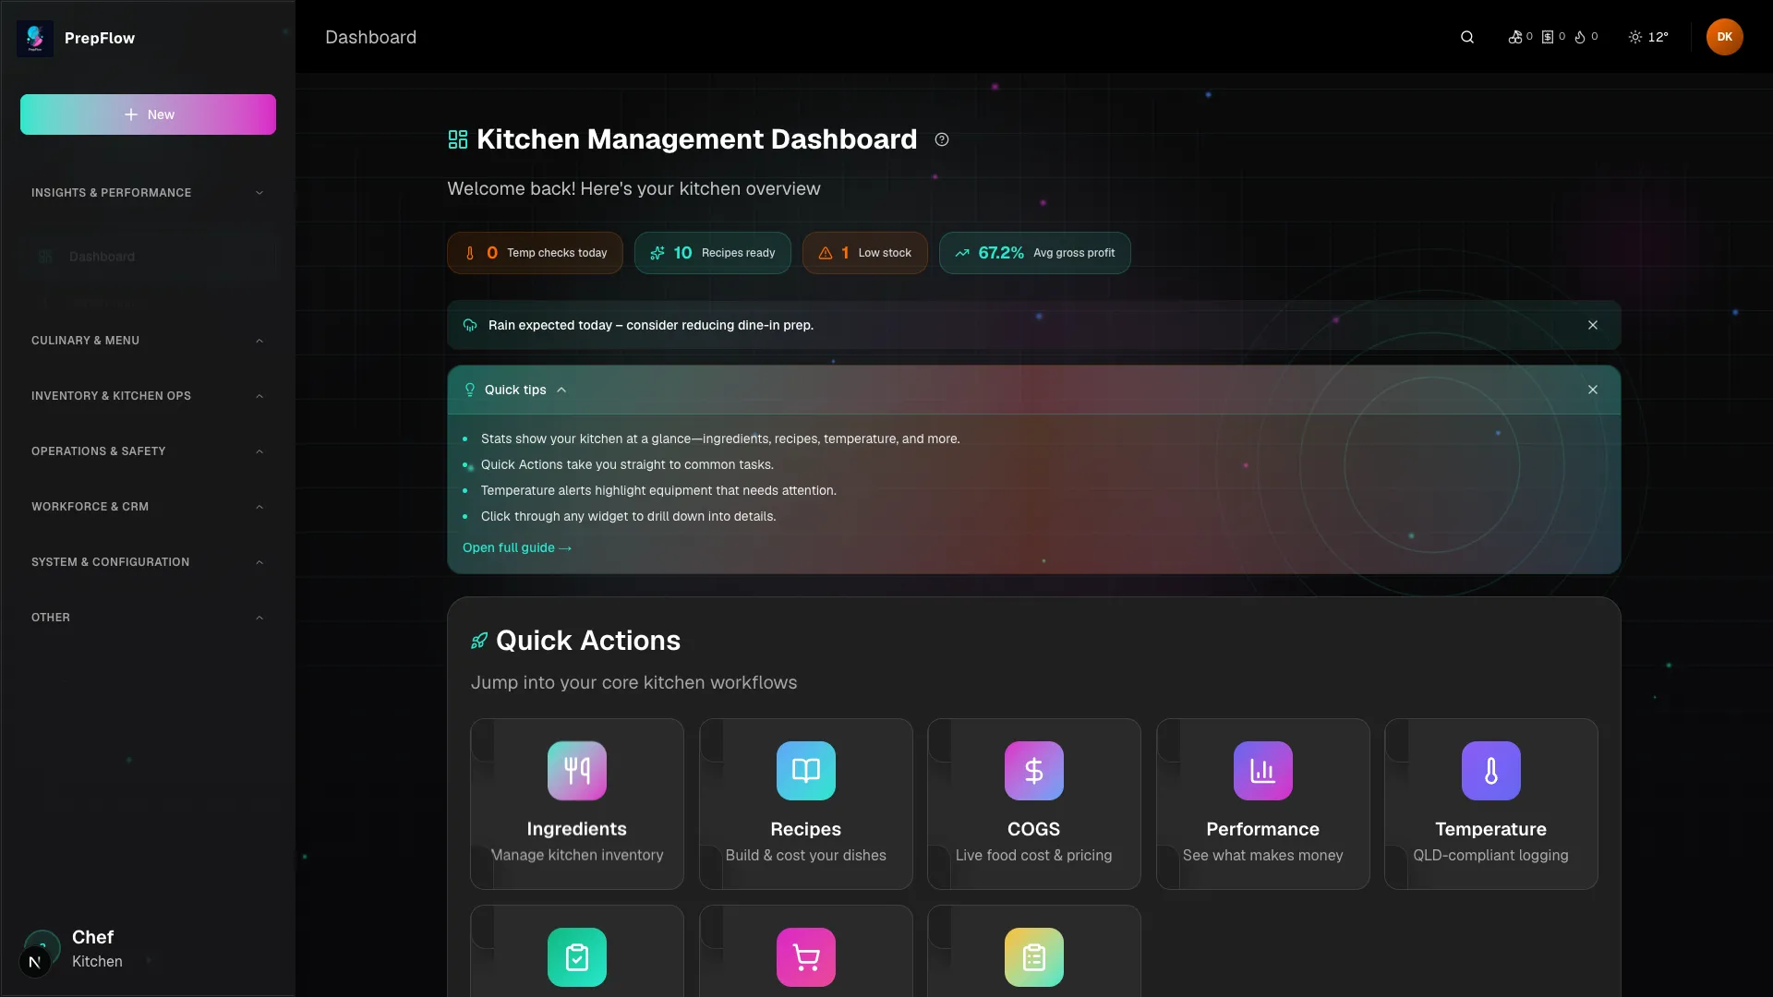The width and height of the screenshot is (1773, 997).
Task: Click the 'QLD-compliant logging' text
Action: click(1490, 855)
